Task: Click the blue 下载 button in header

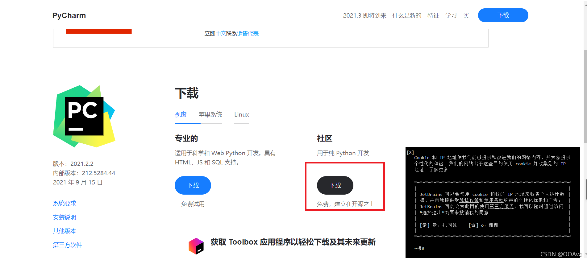Action: pos(503,15)
